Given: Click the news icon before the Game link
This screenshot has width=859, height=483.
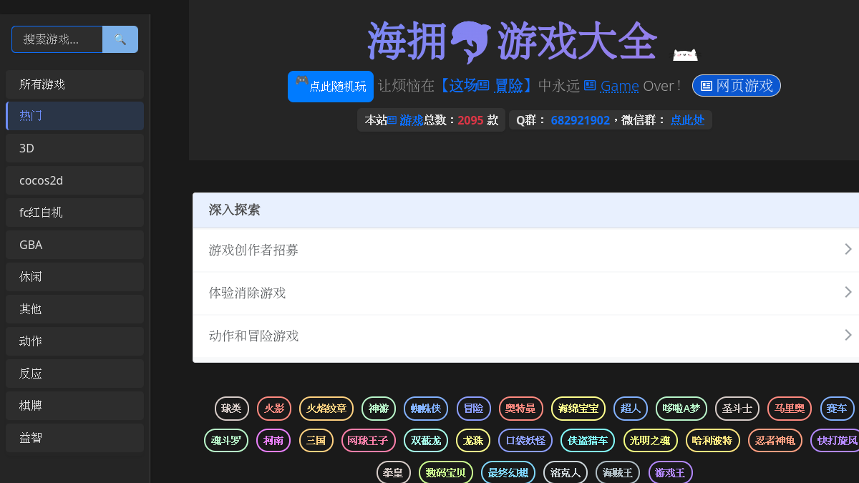Looking at the screenshot, I should [590, 85].
